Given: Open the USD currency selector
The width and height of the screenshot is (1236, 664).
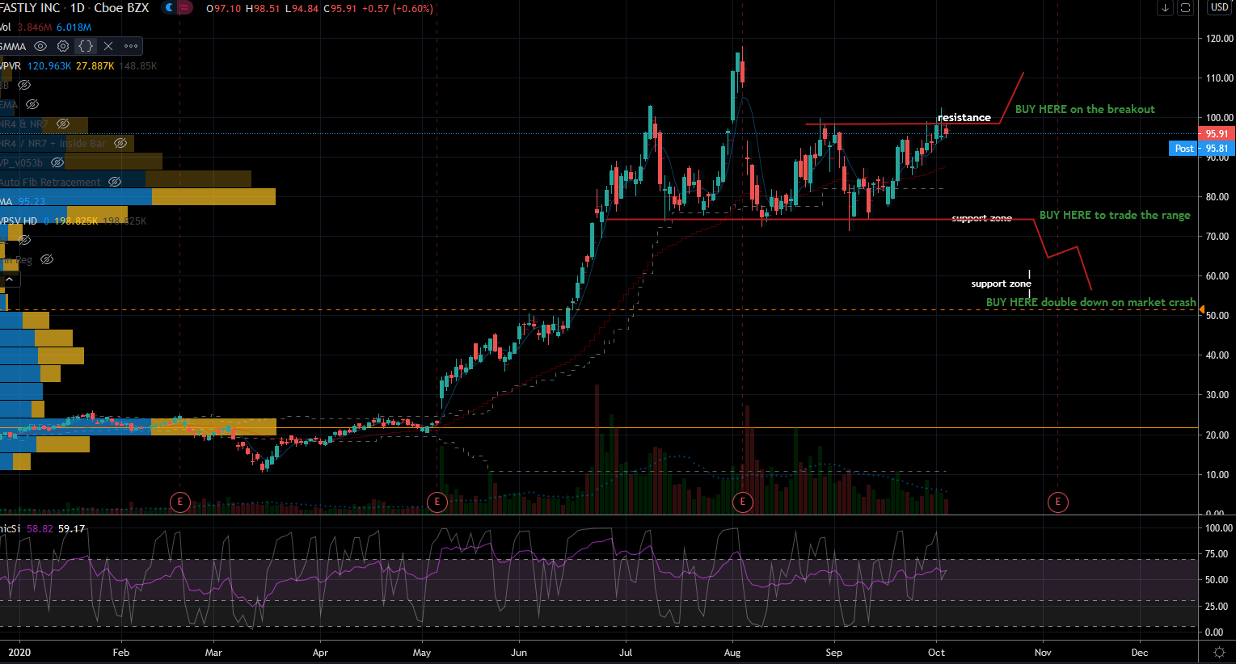Looking at the screenshot, I should tap(1219, 7).
